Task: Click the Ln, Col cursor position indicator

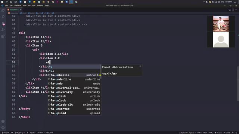Action: click(x=183, y=133)
